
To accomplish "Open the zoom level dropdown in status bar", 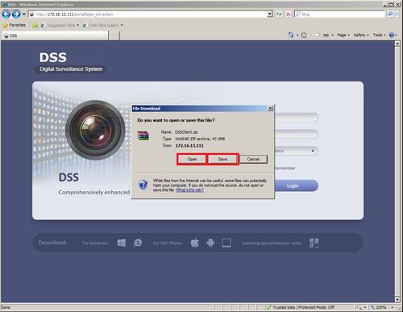I will pyautogui.click(x=393, y=307).
